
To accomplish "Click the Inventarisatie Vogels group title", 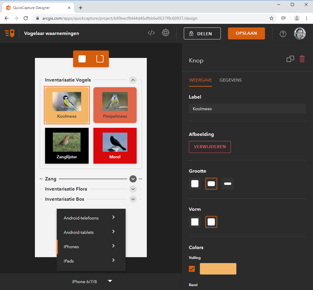I will pyautogui.click(x=68, y=80).
